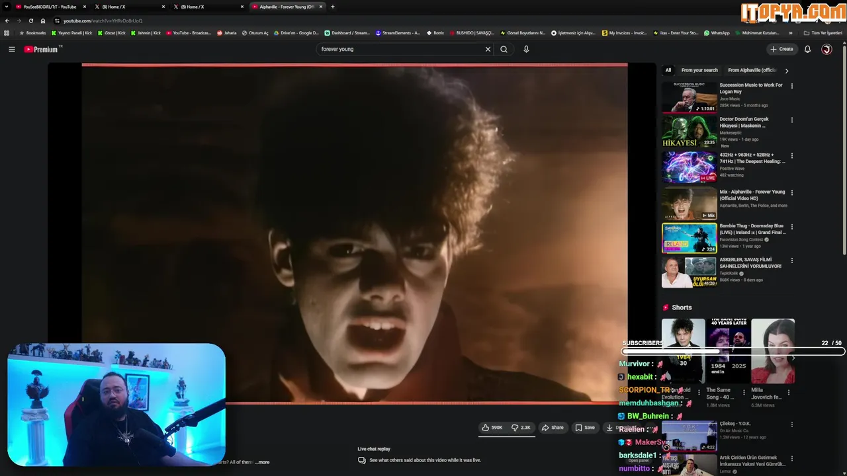This screenshot has width=847, height=476.
Task: Open the Chrome apps grid shortcut
Action: point(7,32)
